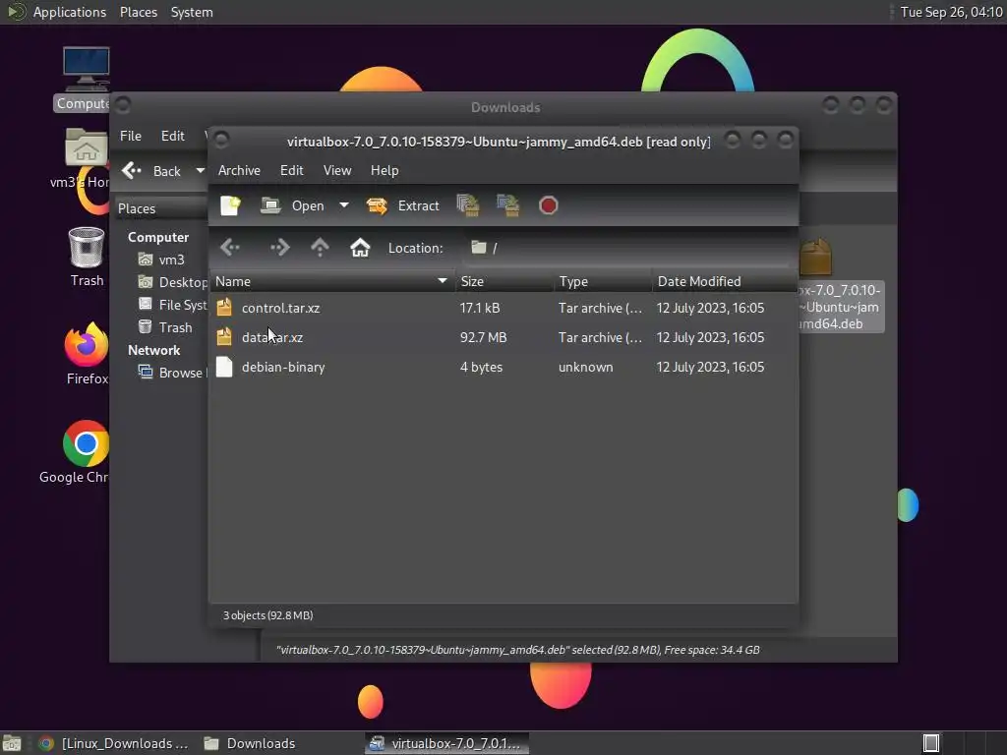Switch to virtualbox archive taskbar item
The image size is (1007, 755).
point(447,743)
